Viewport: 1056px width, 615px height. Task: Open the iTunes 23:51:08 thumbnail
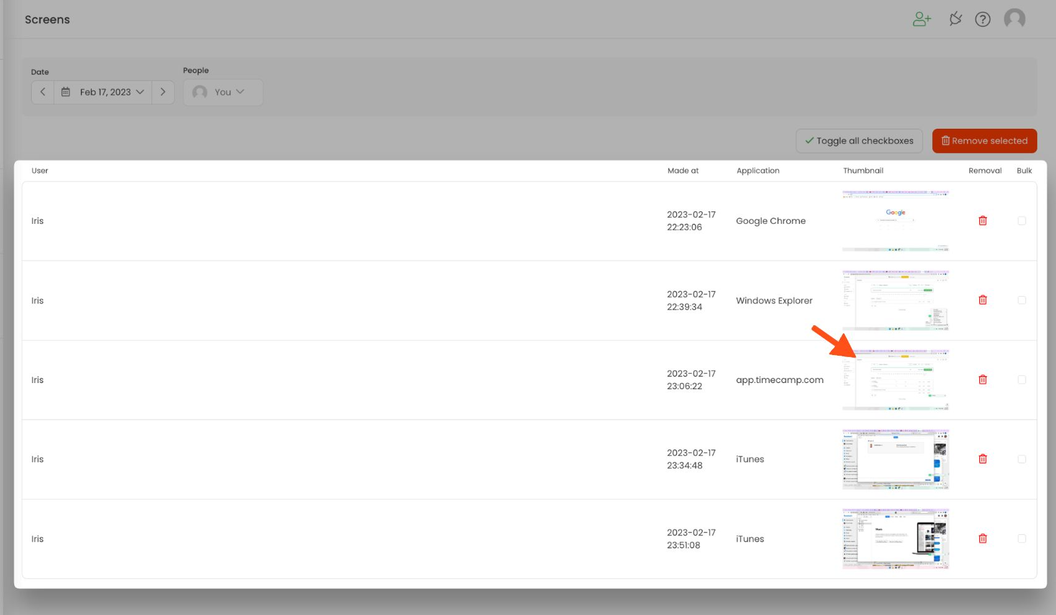[896, 539]
